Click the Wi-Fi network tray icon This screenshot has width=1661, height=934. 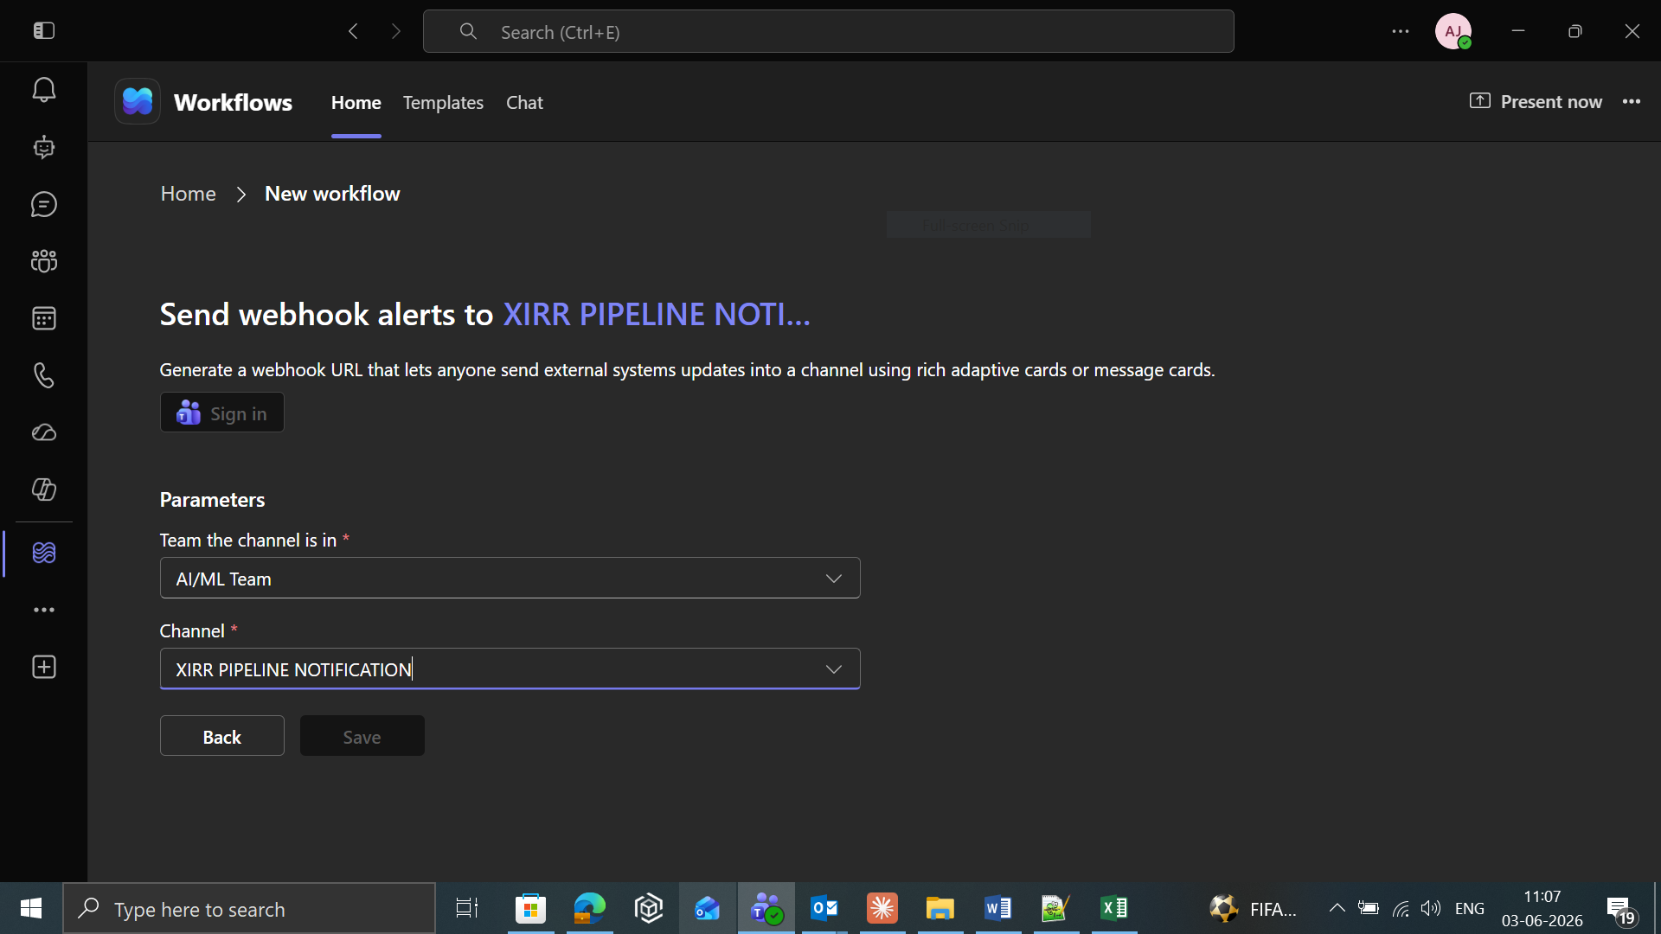point(1401,908)
